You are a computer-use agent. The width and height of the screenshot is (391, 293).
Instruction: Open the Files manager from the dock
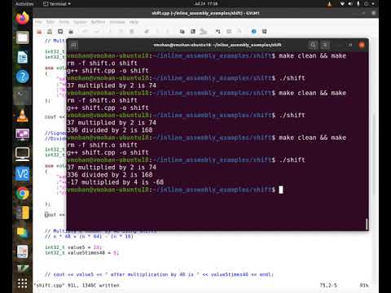point(22,37)
